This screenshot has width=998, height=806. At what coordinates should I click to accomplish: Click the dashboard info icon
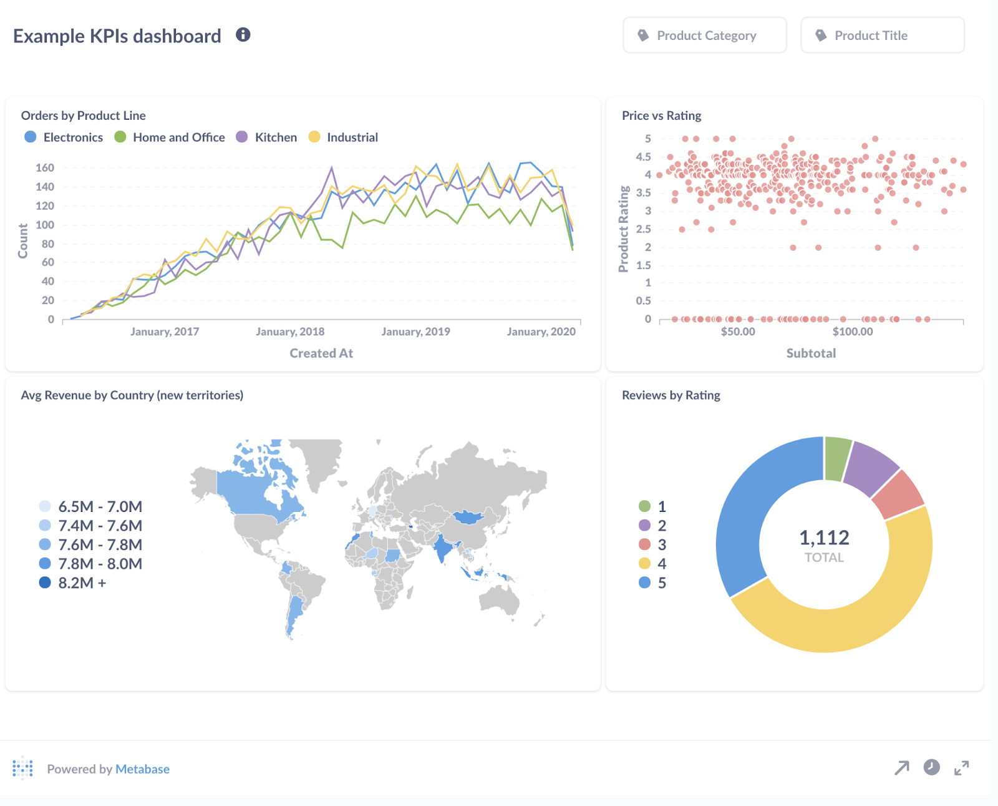tap(243, 35)
